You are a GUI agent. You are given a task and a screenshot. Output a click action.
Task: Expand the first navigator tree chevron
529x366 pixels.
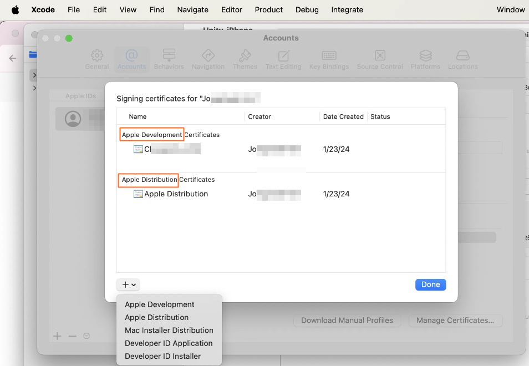click(34, 75)
